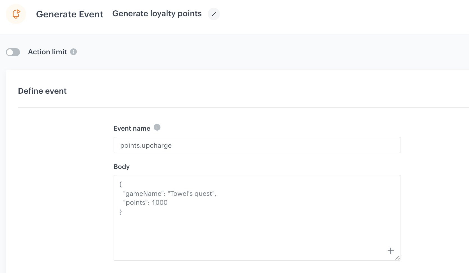Click the plus icon to insert a variable
Image resolution: width=469 pixels, height=273 pixels.
390,251
